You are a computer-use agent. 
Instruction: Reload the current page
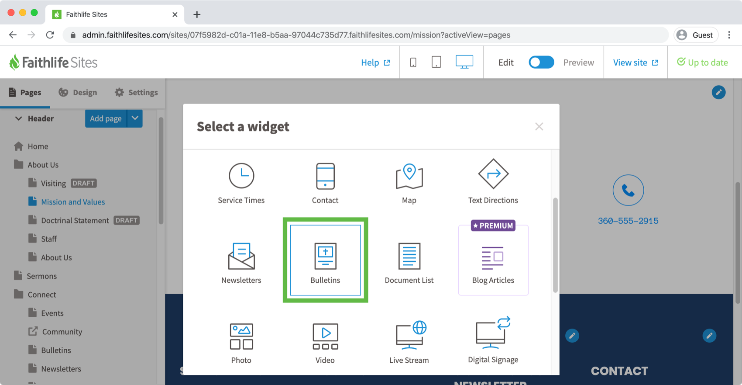[x=50, y=35]
